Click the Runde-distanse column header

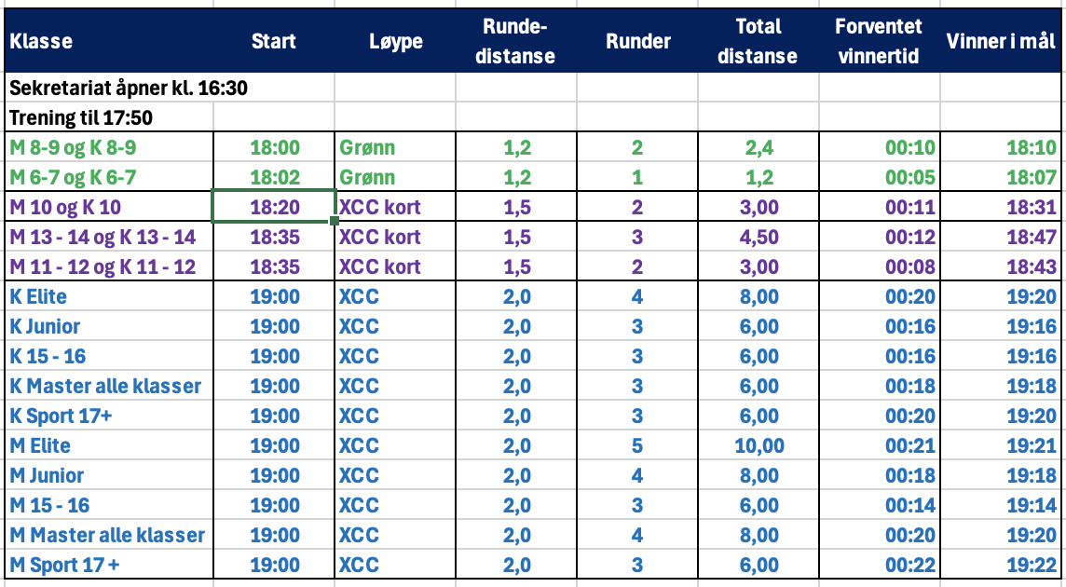point(515,42)
